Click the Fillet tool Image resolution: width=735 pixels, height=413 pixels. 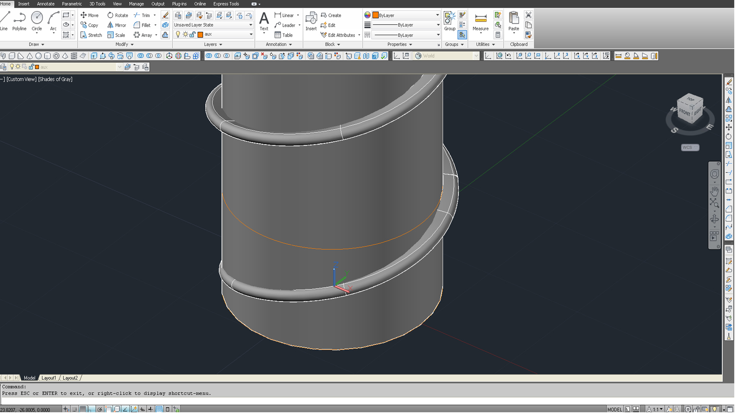coord(142,25)
